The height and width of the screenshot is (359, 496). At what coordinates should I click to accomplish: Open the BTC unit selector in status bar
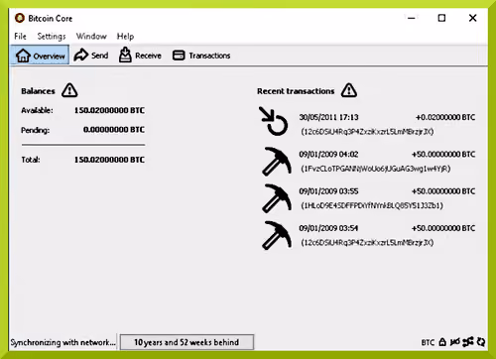428,342
